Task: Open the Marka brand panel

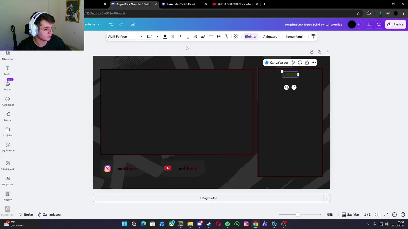Action: [8, 86]
